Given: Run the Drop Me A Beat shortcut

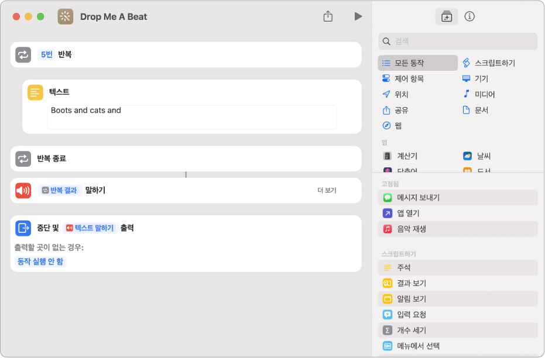Looking at the screenshot, I should (x=358, y=16).
